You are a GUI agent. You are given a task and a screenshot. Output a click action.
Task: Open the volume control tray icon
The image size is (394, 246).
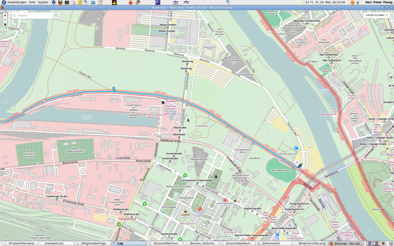(358, 2)
